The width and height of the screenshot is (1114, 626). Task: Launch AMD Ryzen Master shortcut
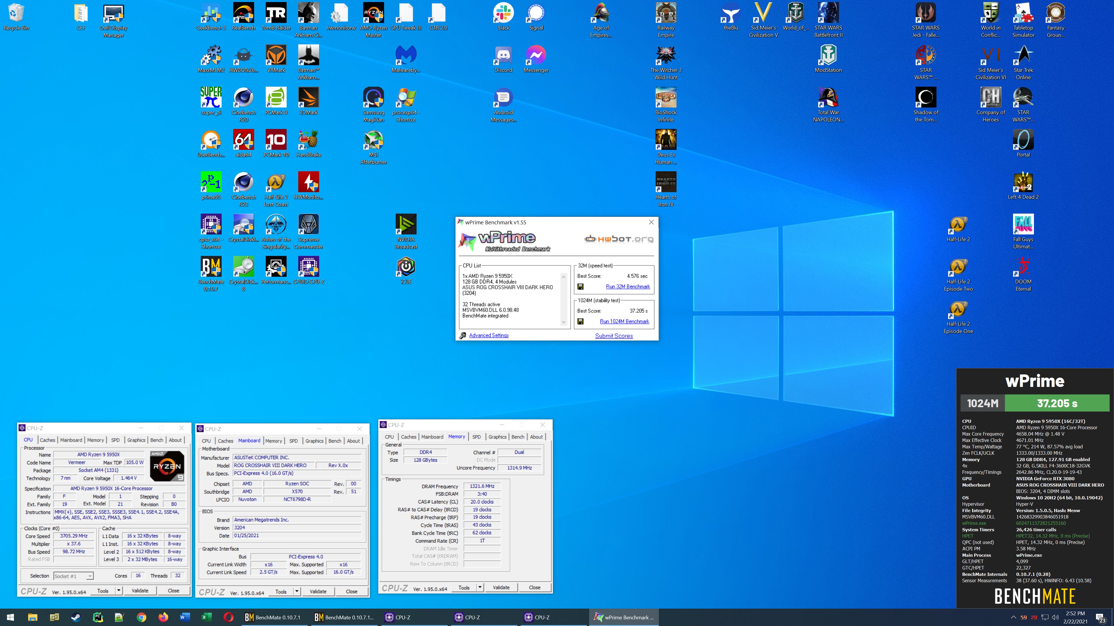coord(373,20)
